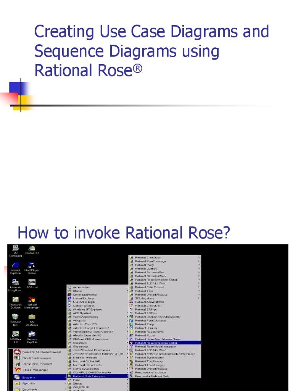The height and width of the screenshot is (391, 293).
Task: Open Readme for all products
Action: [165, 372]
